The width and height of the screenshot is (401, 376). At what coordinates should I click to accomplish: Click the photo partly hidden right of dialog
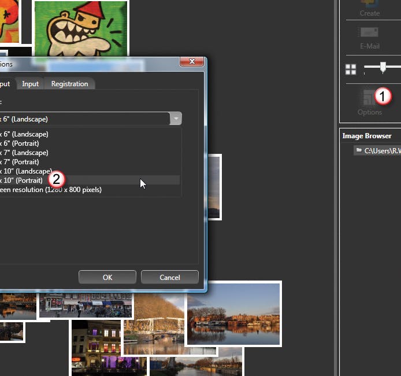pyautogui.click(x=214, y=187)
